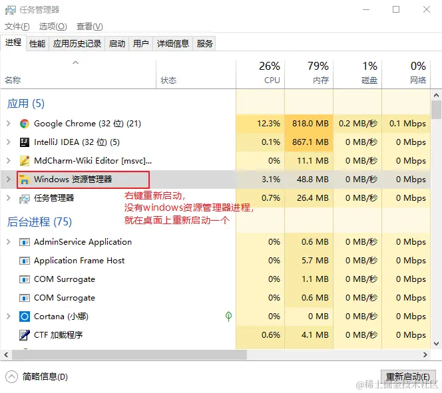
Task: Click the 任务管理器 row icon
Action: click(25, 198)
